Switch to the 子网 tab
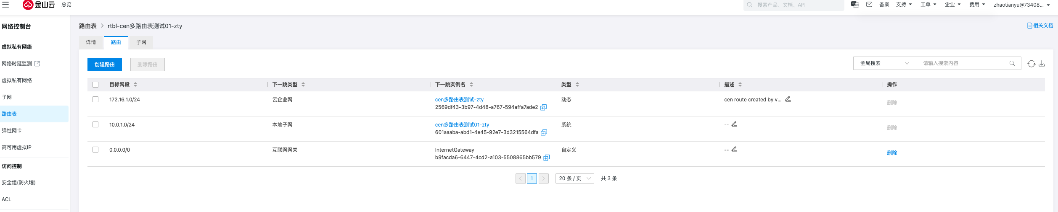Image resolution: width=1058 pixels, height=212 pixels. coord(141,42)
